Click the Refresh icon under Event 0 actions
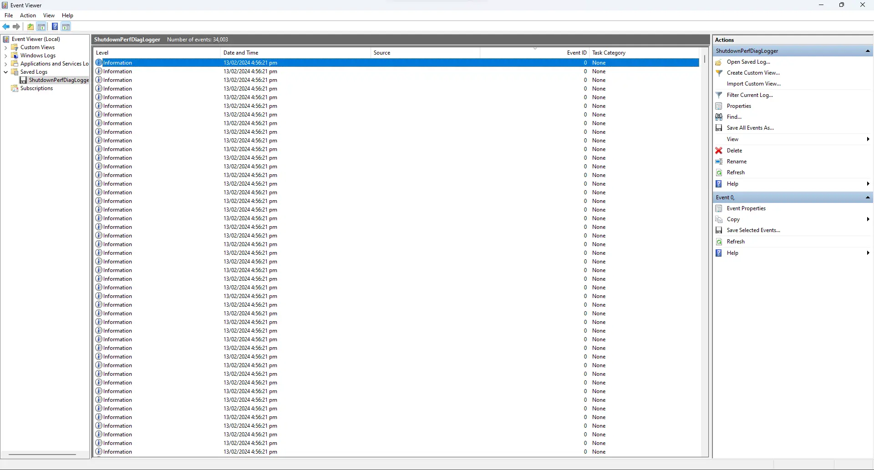 [719, 242]
